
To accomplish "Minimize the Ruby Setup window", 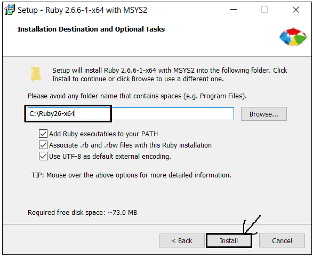I will [234, 10].
